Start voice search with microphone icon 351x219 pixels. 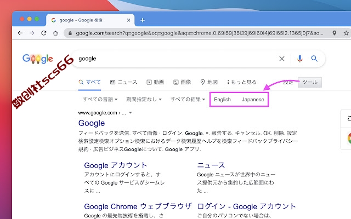(x=300, y=59)
